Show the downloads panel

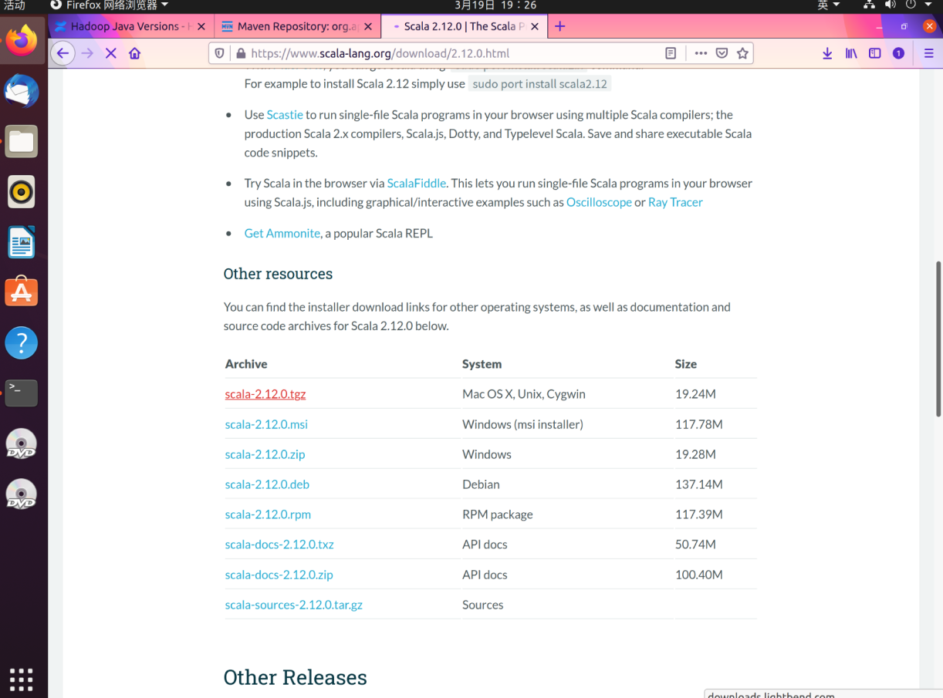point(827,53)
